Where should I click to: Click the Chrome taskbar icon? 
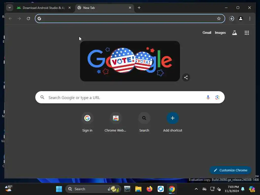click(x=172, y=189)
